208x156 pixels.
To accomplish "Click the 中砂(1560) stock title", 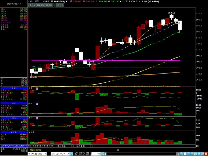I will (x=34, y=1).
